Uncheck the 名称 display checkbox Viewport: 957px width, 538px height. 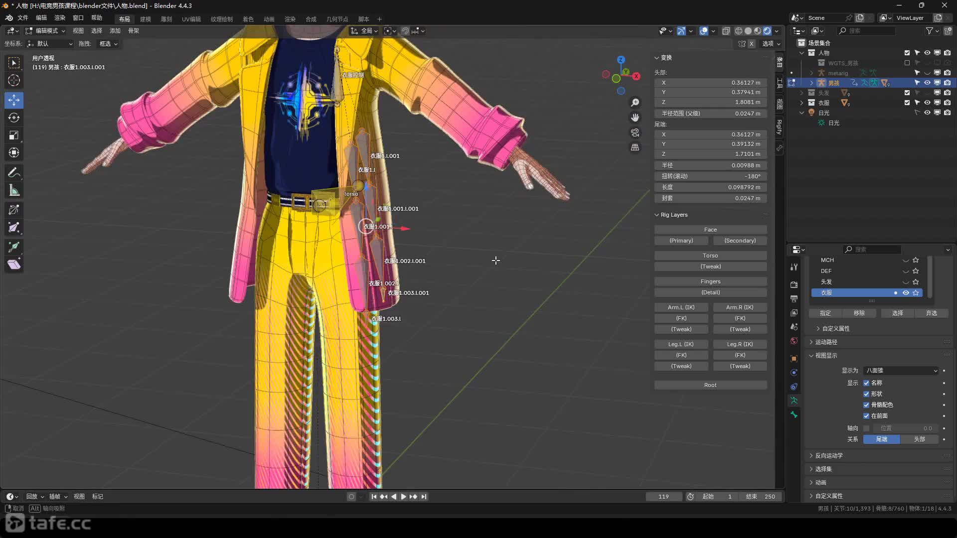[866, 383]
